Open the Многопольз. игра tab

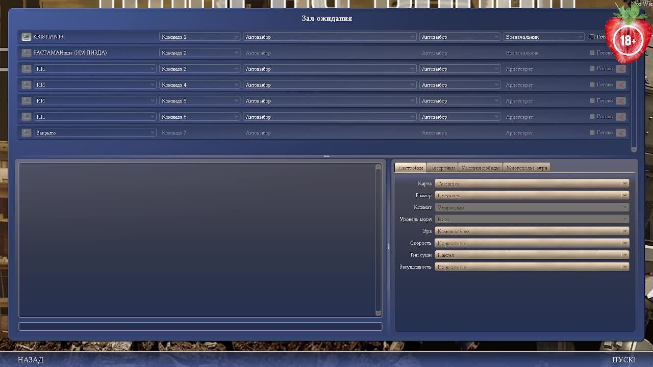point(526,168)
